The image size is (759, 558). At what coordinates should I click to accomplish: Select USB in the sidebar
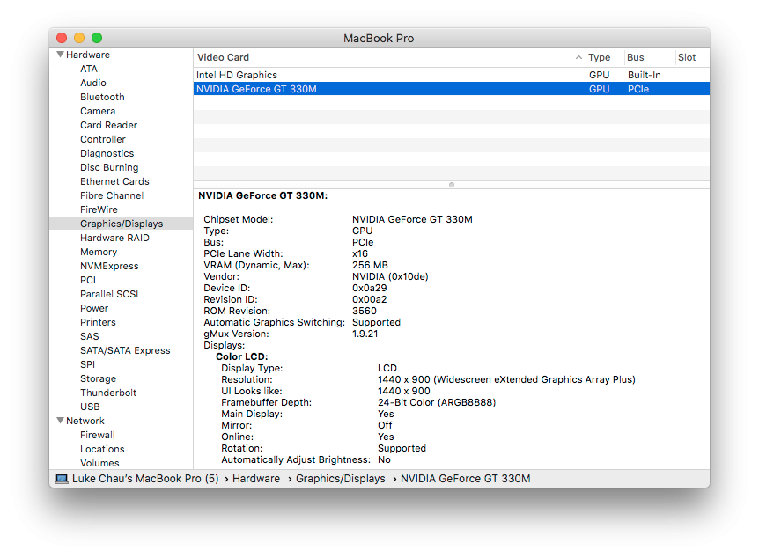pyautogui.click(x=90, y=407)
